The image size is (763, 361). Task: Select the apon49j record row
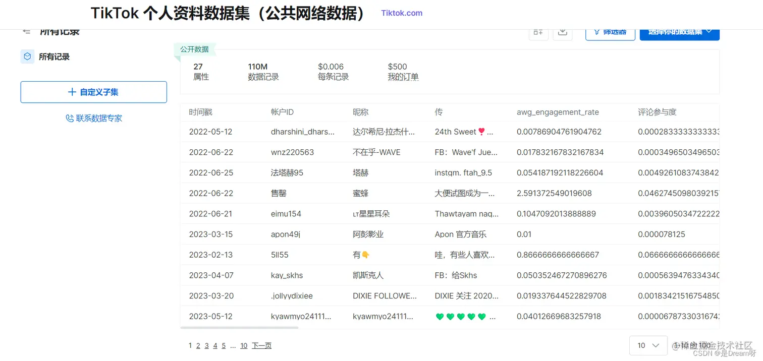[x=353, y=234]
